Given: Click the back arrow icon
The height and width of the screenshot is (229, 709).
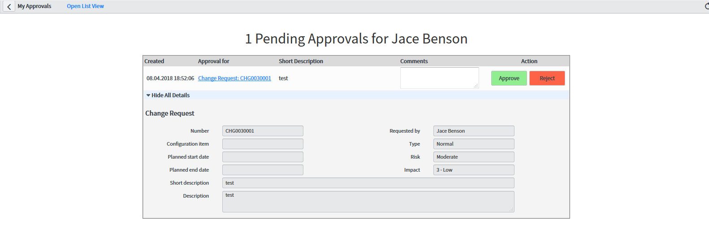Looking at the screenshot, I should tap(9, 7).
